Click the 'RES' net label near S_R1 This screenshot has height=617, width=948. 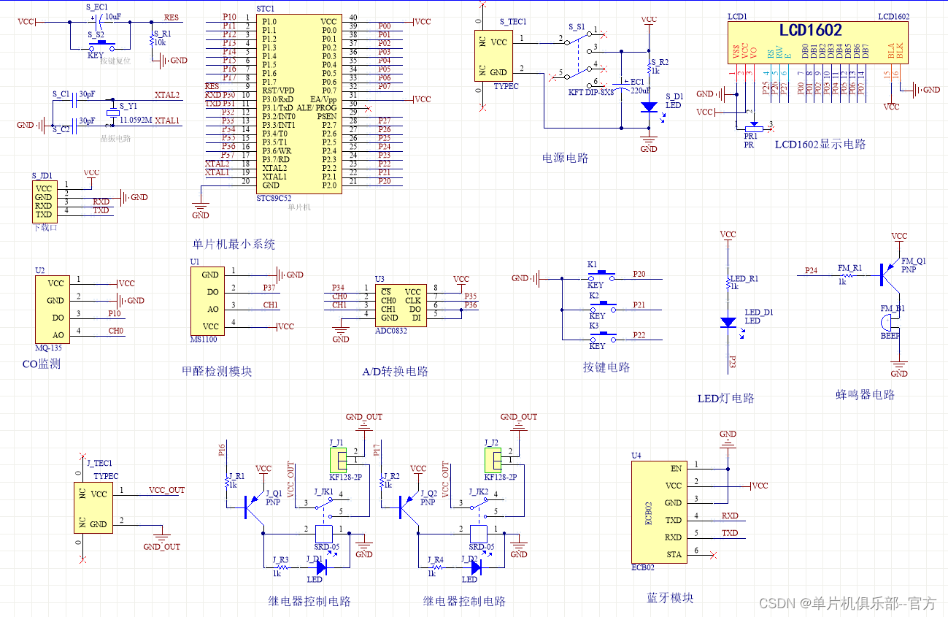[x=171, y=18]
